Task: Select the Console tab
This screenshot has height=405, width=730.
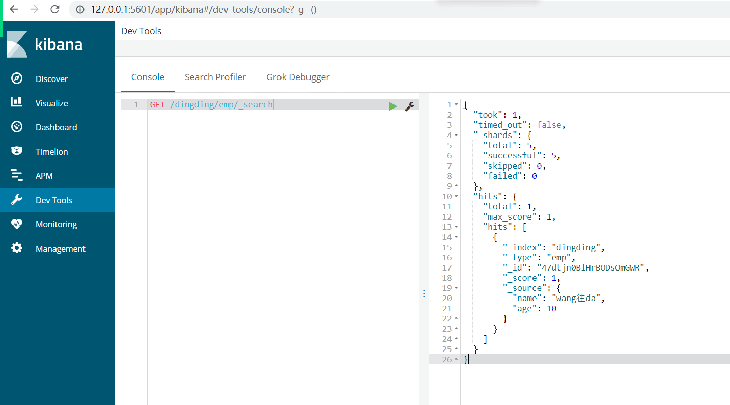Action: [x=148, y=77]
